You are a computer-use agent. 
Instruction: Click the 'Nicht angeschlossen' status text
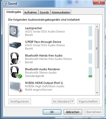pos(39,90)
